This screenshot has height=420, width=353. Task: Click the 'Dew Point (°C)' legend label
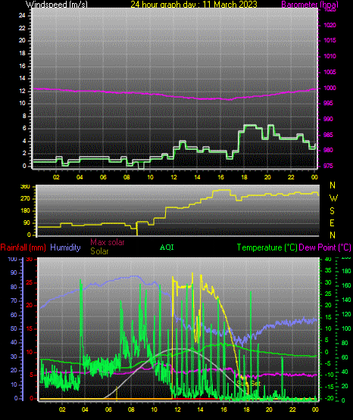tap(325, 247)
